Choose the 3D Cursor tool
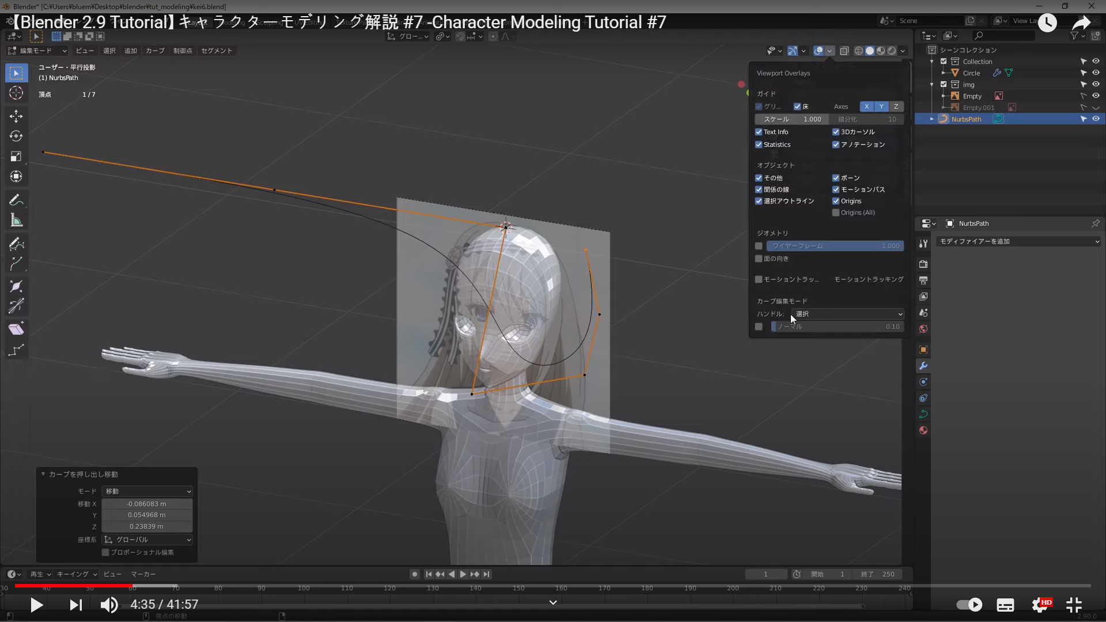The width and height of the screenshot is (1106, 622). point(16,93)
